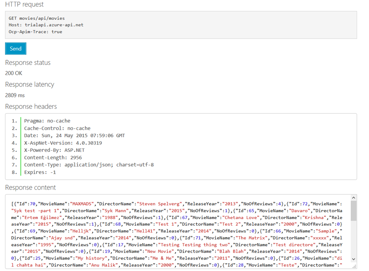The width and height of the screenshot is (369, 271).
Task: Click the GET movies/api/movies request line
Action: (37, 18)
